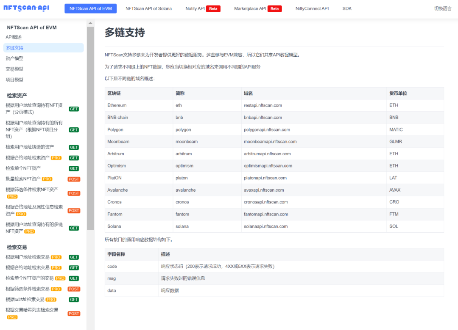
Task: Switch to NFTScan API of Solana
Action: click(x=149, y=8)
